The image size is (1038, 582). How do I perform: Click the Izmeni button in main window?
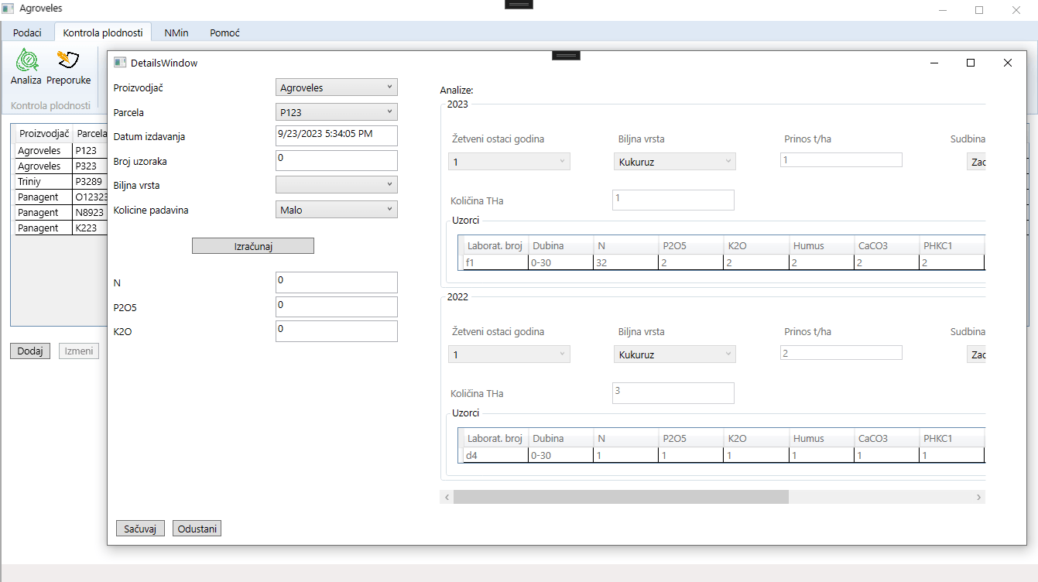tap(79, 351)
